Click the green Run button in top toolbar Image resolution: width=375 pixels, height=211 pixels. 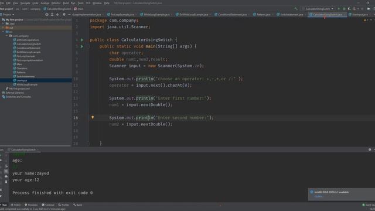point(339,9)
